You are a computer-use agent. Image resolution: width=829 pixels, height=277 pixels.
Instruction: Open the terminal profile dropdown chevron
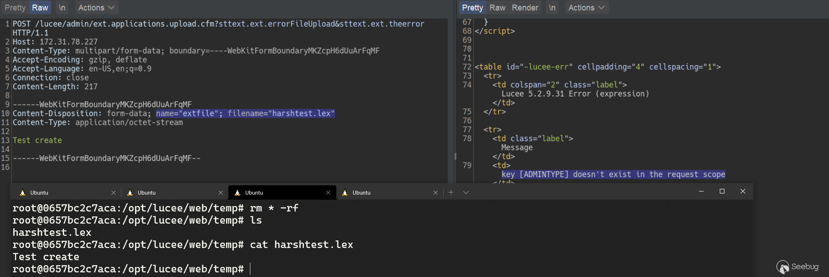click(x=466, y=192)
